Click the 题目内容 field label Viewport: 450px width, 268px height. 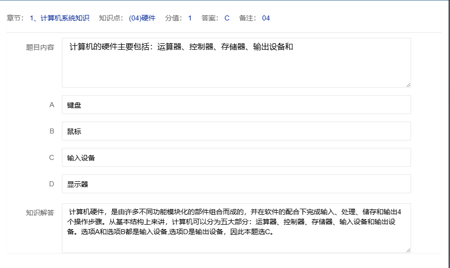coord(40,47)
